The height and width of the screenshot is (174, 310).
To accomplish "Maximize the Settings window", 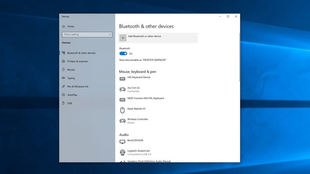I will (x=228, y=17).
